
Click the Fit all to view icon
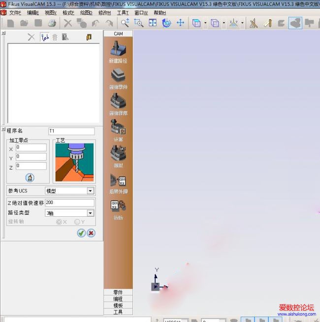tap(153, 23)
